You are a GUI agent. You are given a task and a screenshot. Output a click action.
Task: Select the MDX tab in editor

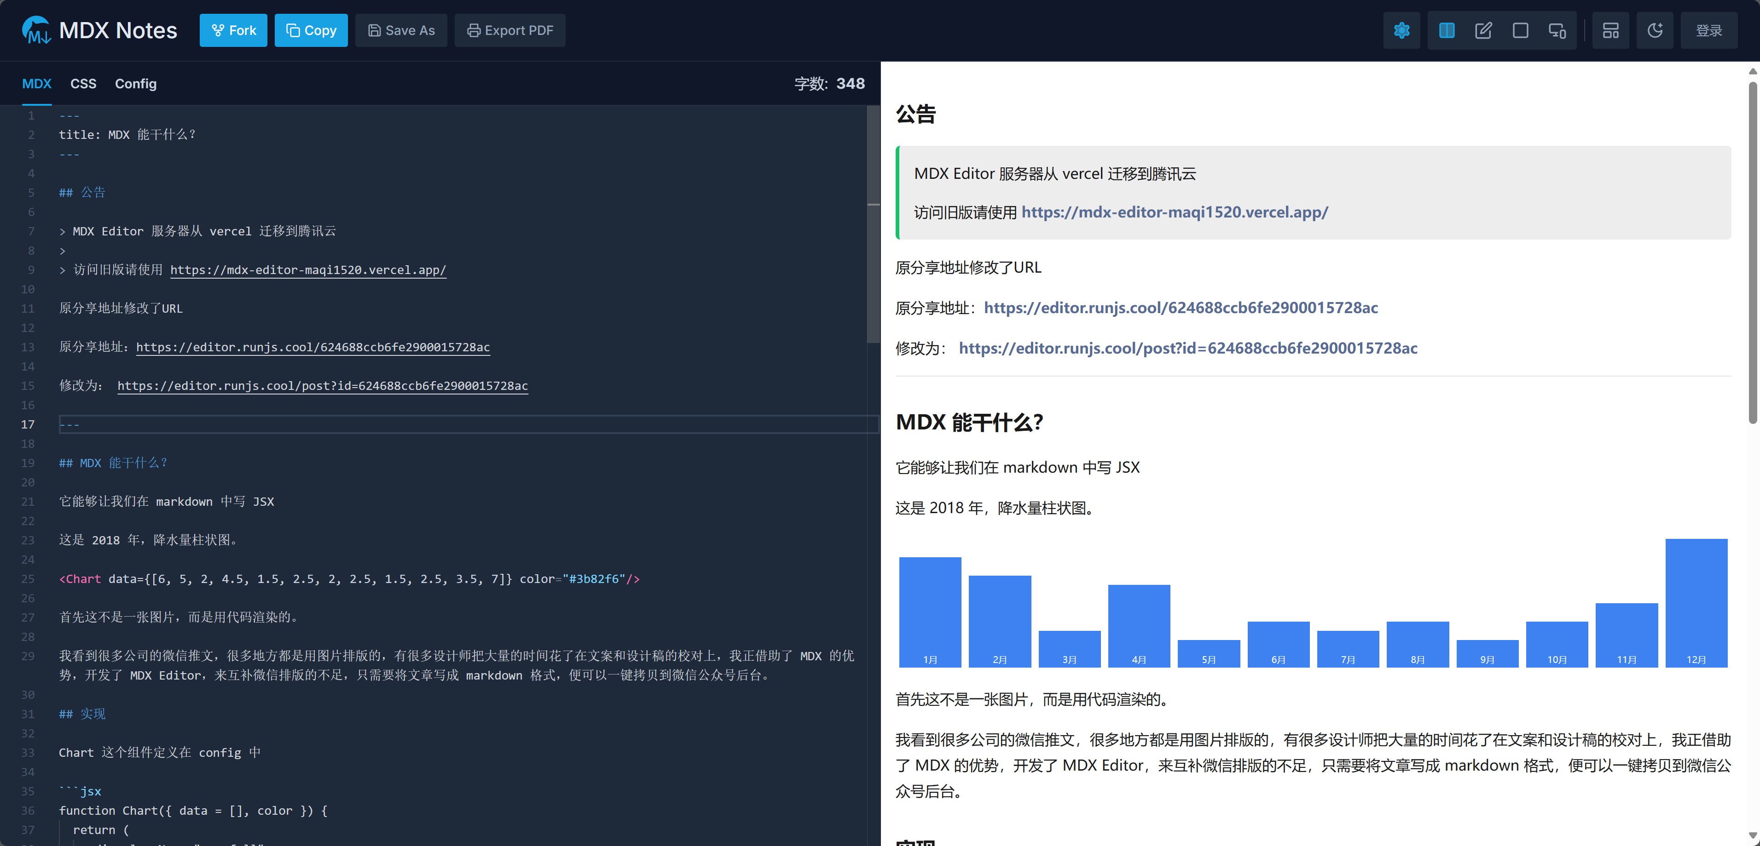(x=36, y=83)
